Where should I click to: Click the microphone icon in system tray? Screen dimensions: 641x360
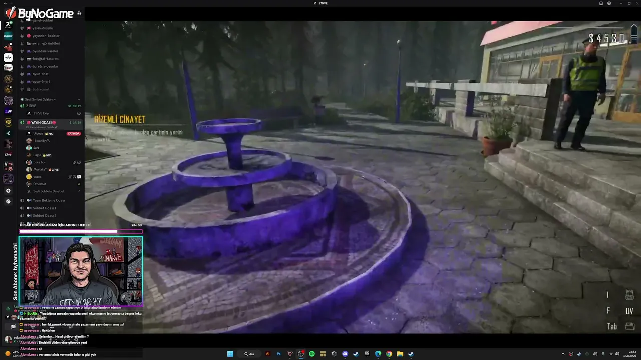pos(603,354)
